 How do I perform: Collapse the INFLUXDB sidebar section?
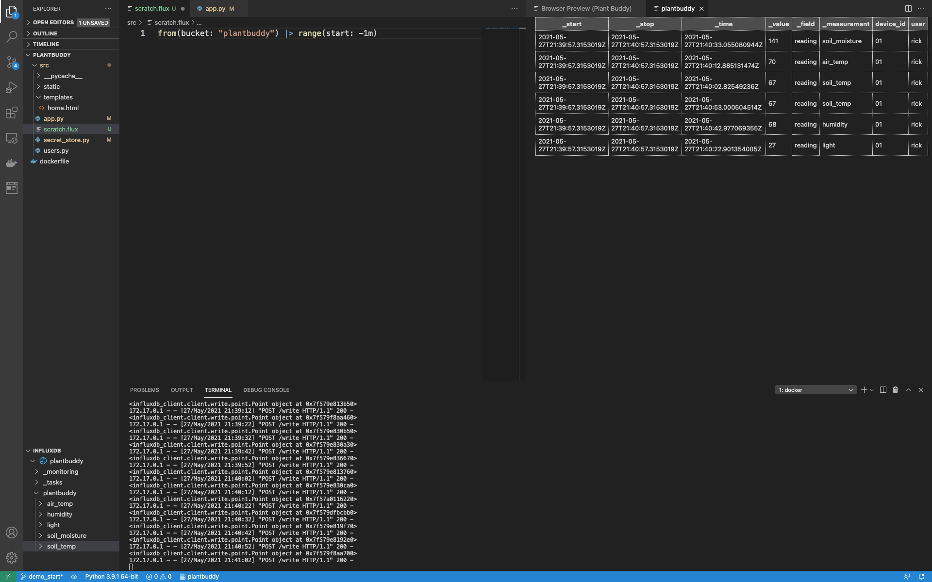[x=47, y=451]
